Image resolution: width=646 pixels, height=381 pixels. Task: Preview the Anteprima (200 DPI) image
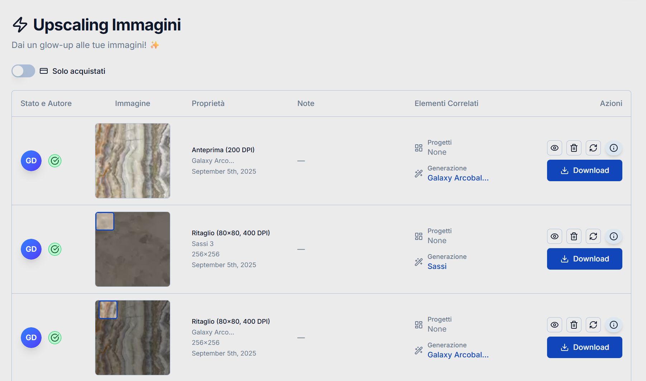point(554,148)
